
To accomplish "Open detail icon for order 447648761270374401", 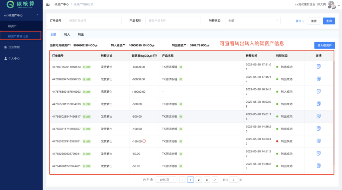I will tap(318, 166).
